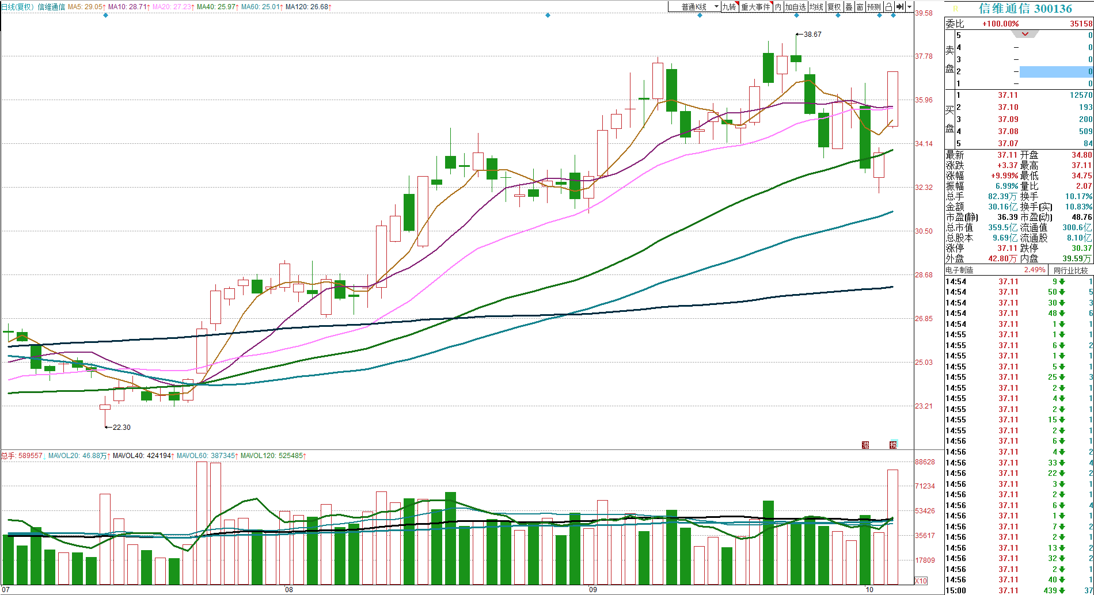Click the 九转 indicator button
Screen dimensions: 1094x595
(729, 7)
